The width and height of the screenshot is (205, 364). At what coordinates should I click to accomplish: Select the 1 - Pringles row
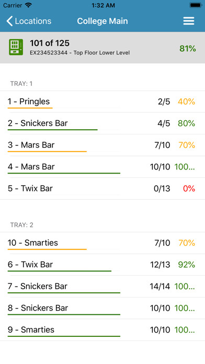click(102, 101)
